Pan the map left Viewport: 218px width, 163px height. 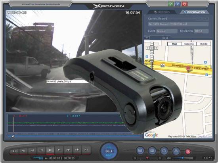click(148, 48)
